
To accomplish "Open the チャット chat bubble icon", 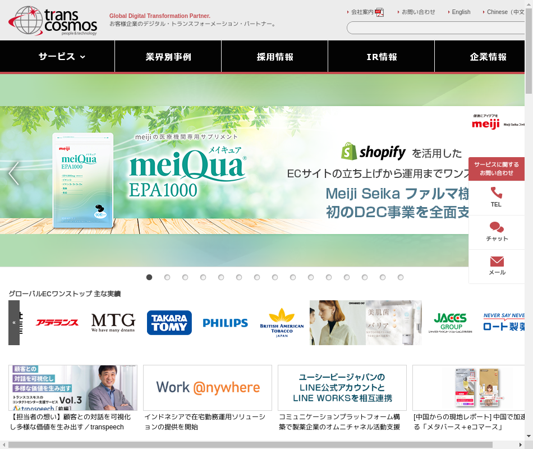I will click(497, 227).
